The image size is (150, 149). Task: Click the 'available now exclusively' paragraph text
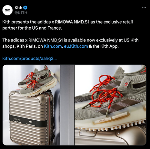click(70, 43)
